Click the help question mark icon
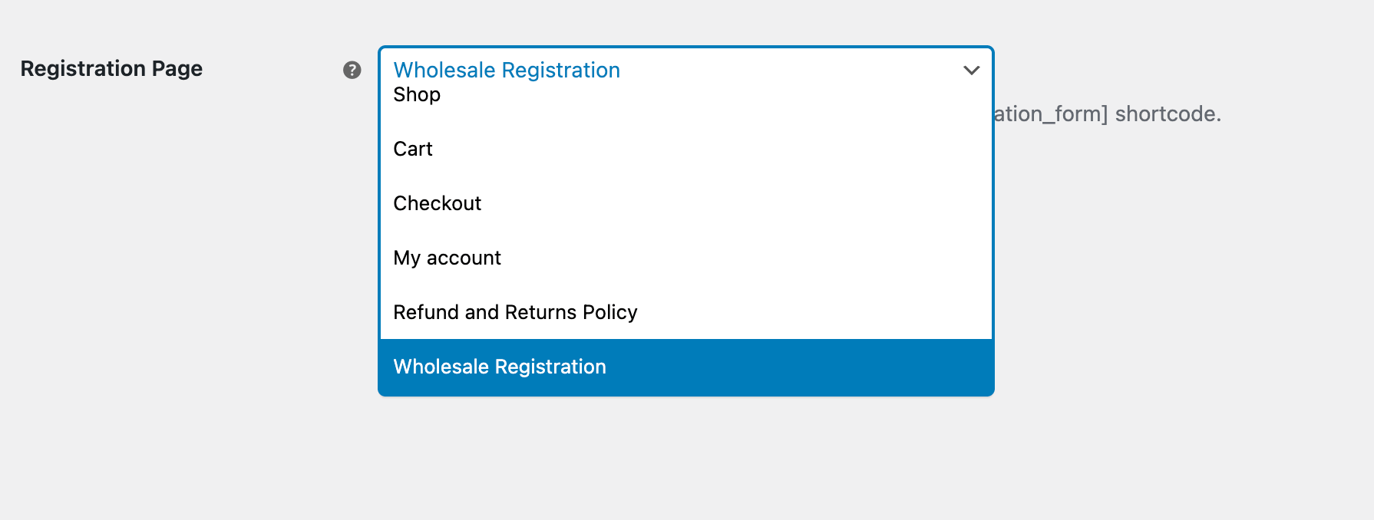Image resolution: width=1374 pixels, height=520 pixels. click(352, 70)
